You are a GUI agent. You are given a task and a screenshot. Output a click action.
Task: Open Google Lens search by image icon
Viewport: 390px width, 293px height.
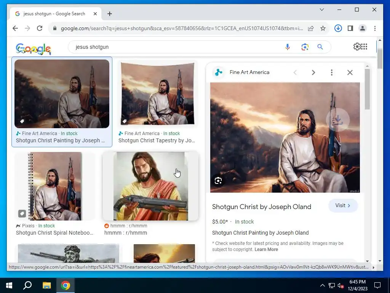pyautogui.click(x=305, y=47)
